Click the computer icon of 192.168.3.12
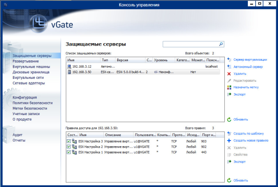This screenshot has width=278, height=187. click(x=69, y=66)
